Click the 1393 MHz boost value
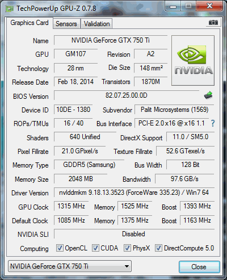Image resolution: width=227 pixels, height=280 pixels. (x=197, y=206)
